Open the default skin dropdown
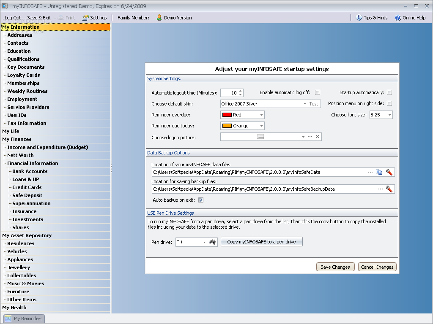 pos(305,104)
